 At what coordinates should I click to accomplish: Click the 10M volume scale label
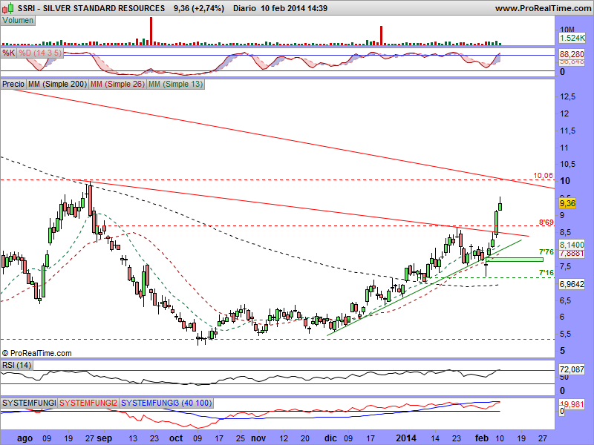pos(567,30)
